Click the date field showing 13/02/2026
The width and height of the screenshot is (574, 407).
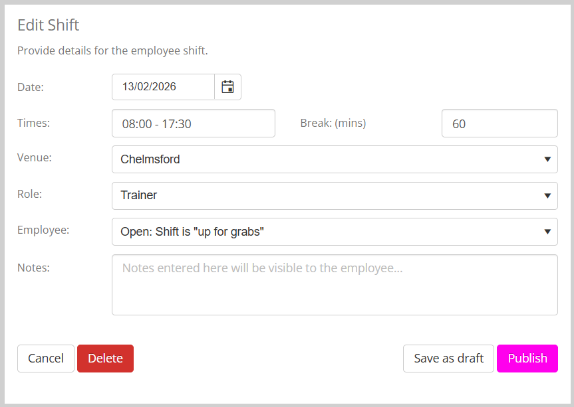pos(163,87)
